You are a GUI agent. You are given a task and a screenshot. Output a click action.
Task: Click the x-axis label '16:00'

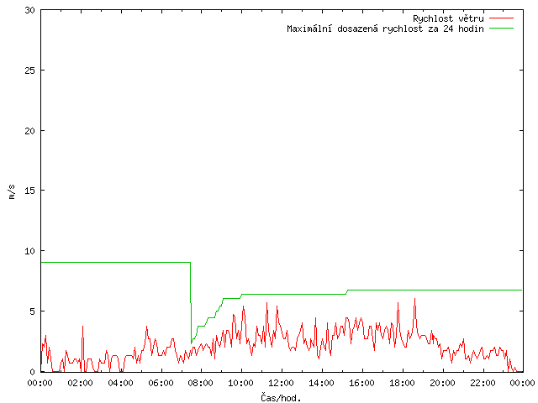(362, 383)
